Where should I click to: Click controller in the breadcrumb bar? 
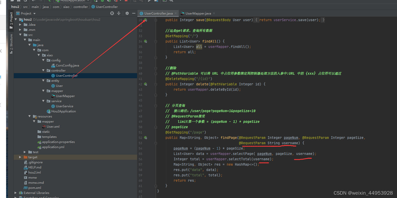(81, 7)
